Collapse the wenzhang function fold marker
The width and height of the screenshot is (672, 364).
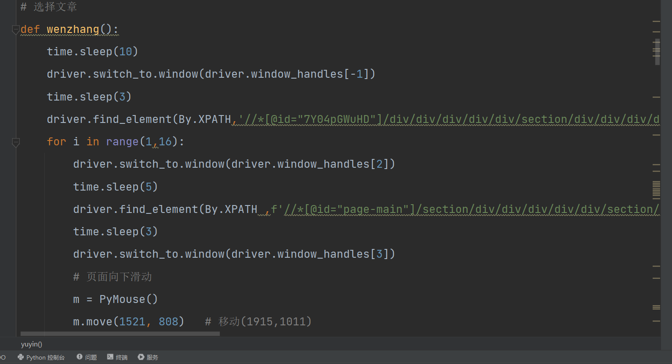click(16, 30)
